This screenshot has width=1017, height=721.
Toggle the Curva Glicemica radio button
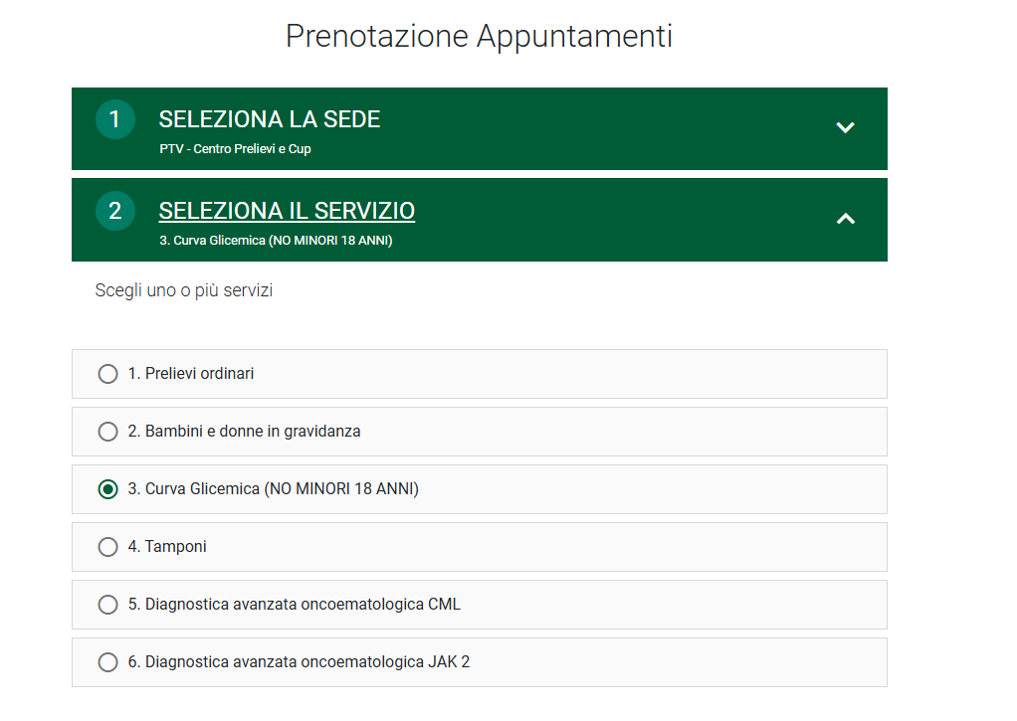tap(107, 489)
